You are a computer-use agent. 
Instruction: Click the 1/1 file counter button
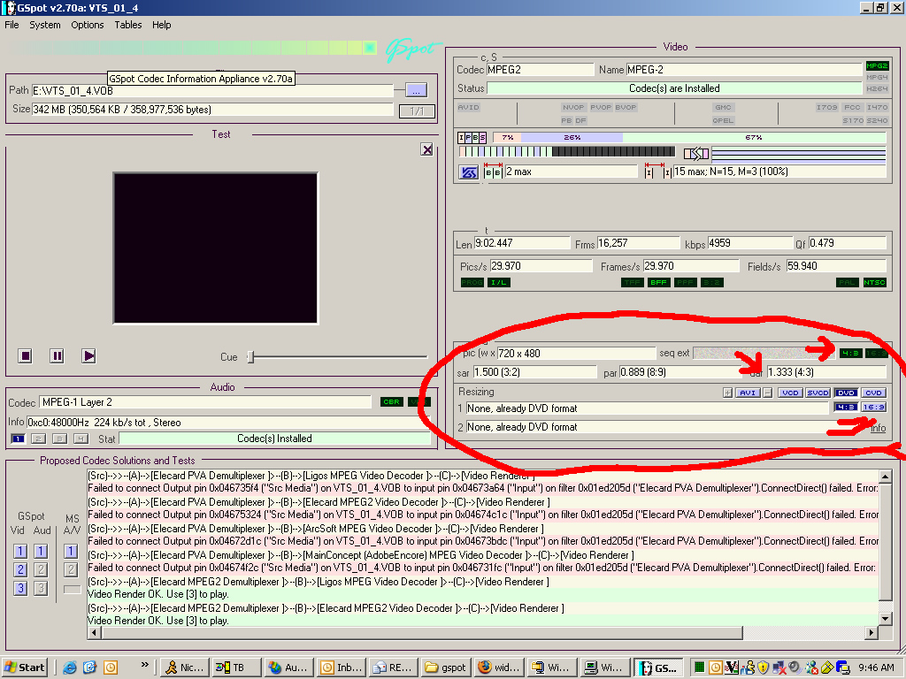[x=417, y=111]
